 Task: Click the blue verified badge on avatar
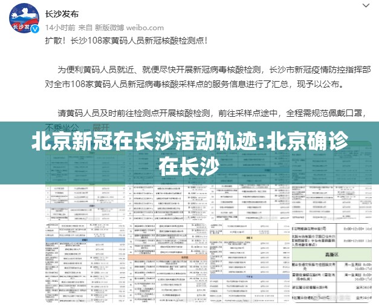tap(35, 30)
